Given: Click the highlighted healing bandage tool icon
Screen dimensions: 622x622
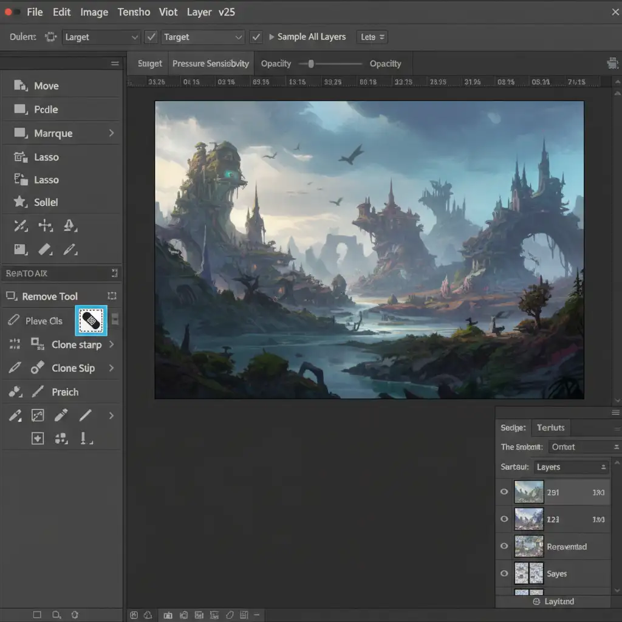Looking at the screenshot, I should point(91,321).
